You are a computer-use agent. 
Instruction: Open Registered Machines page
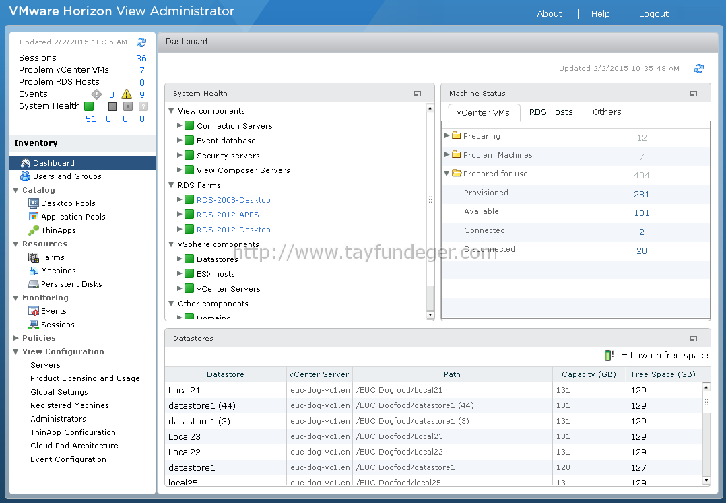point(70,405)
